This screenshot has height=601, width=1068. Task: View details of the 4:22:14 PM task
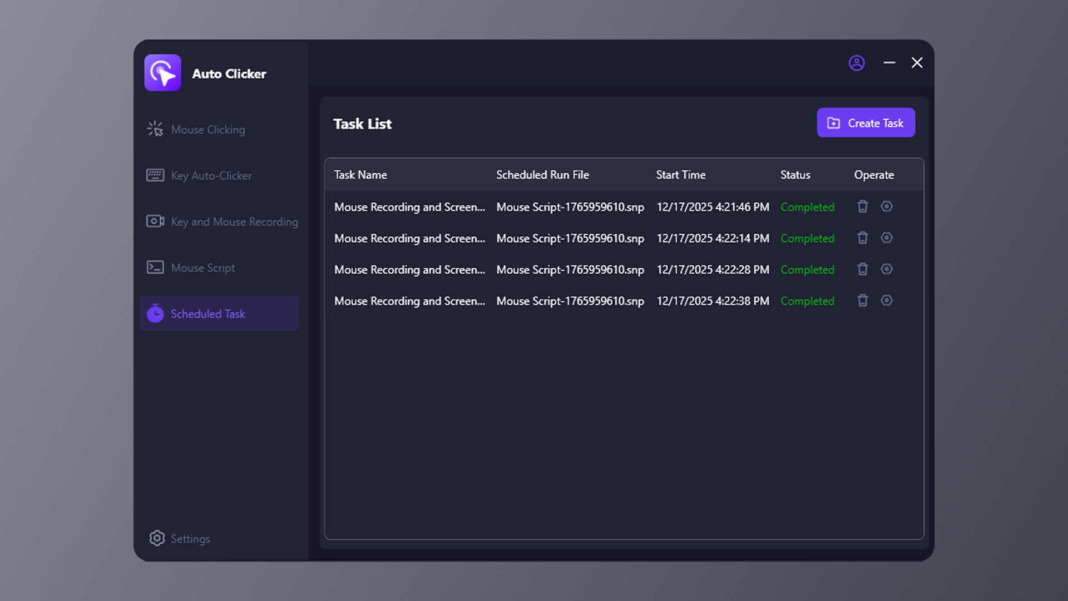coord(887,238)
